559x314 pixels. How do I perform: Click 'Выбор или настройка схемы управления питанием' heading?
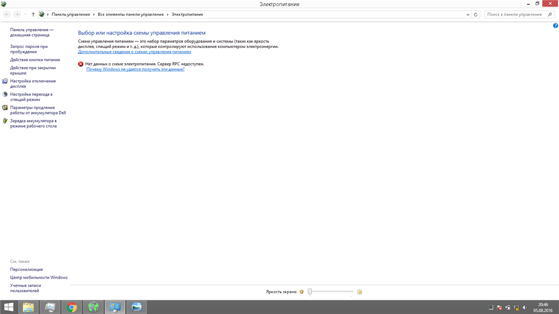[141, 33]
